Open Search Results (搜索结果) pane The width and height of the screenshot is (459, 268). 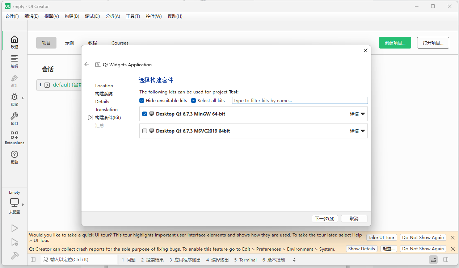[x=152, y=260]
